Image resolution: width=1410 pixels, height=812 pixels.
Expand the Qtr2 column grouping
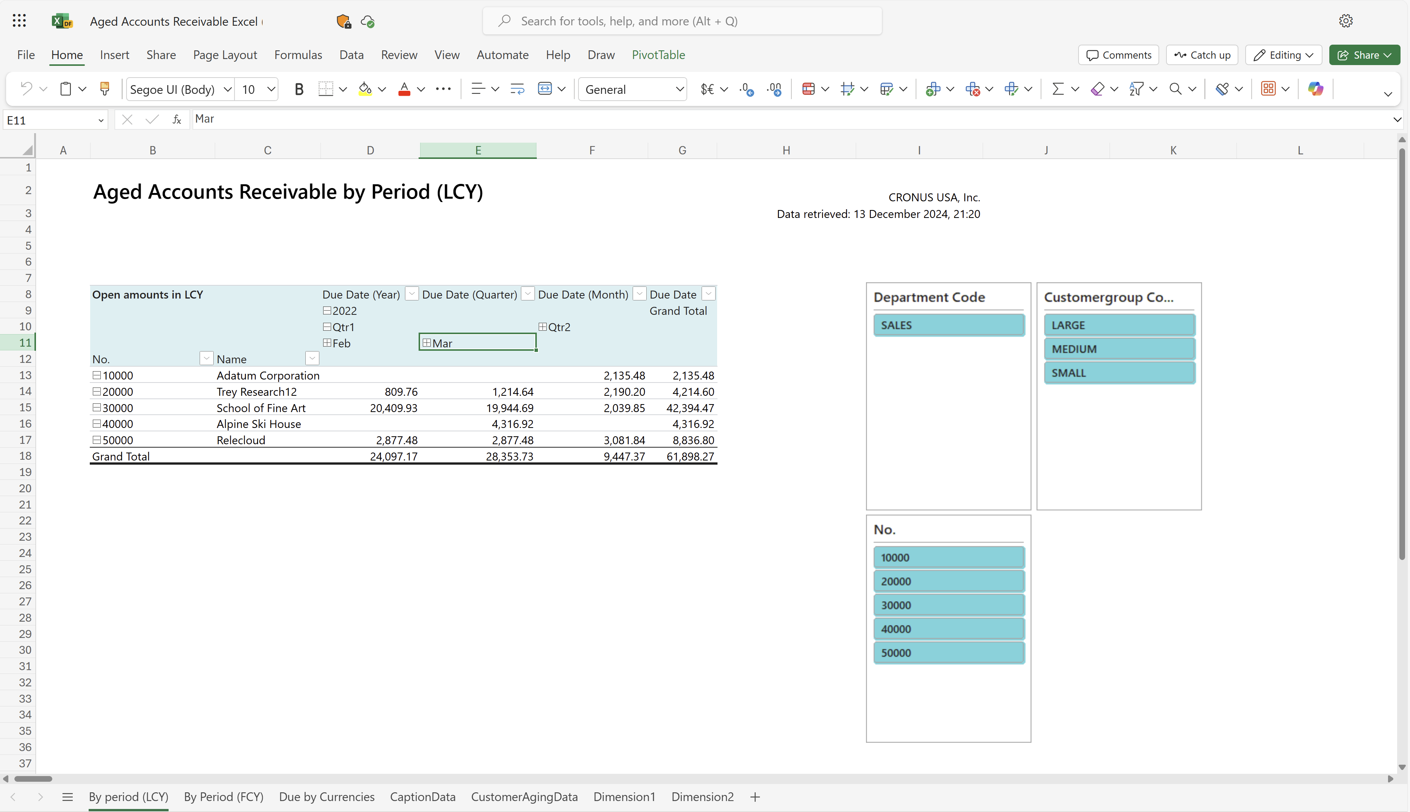(x=542, y=326)
